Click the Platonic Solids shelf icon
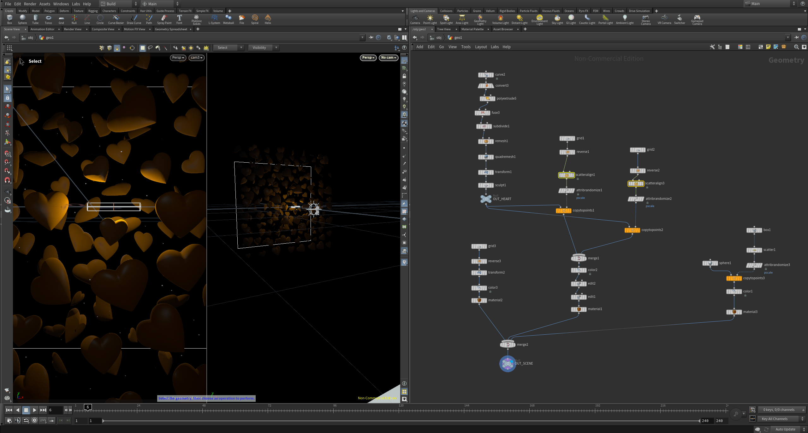This screenshot has height=433, width=808. [197, 20]
